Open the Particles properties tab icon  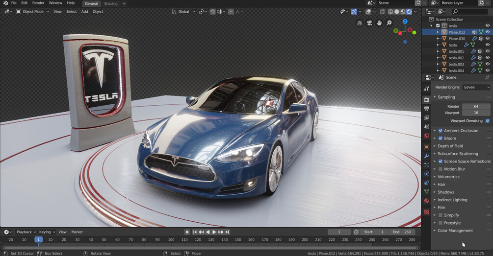[x=426, y=164]
